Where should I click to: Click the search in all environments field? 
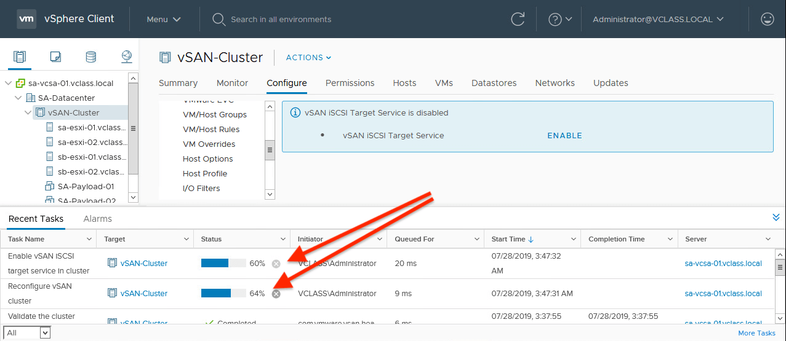pyautogui.click(x=281, y=19)
